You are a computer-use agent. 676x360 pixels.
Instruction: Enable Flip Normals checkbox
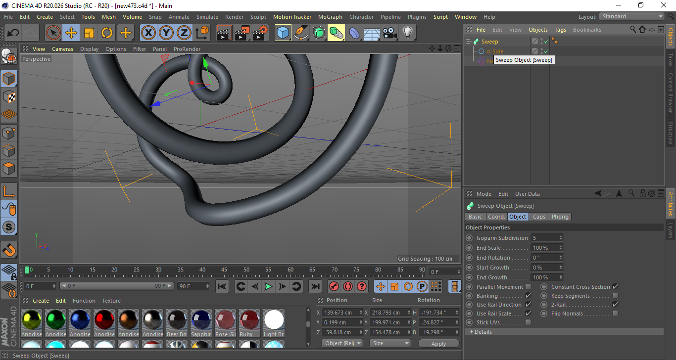pyautogui.click(x=615, y=314)
